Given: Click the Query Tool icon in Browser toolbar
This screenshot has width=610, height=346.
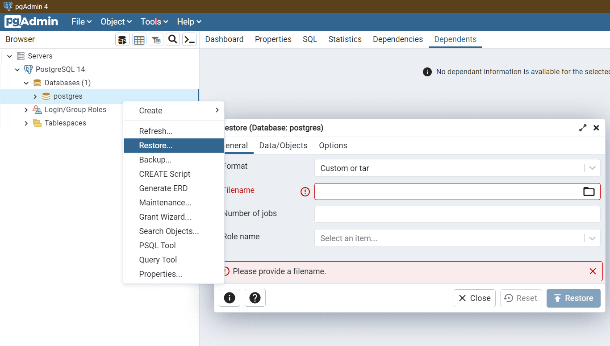Looking at the screenshot, I should [122, 40].
